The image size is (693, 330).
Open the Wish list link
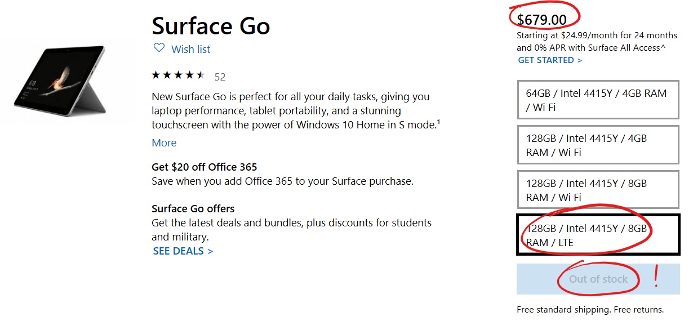[190, 49]
